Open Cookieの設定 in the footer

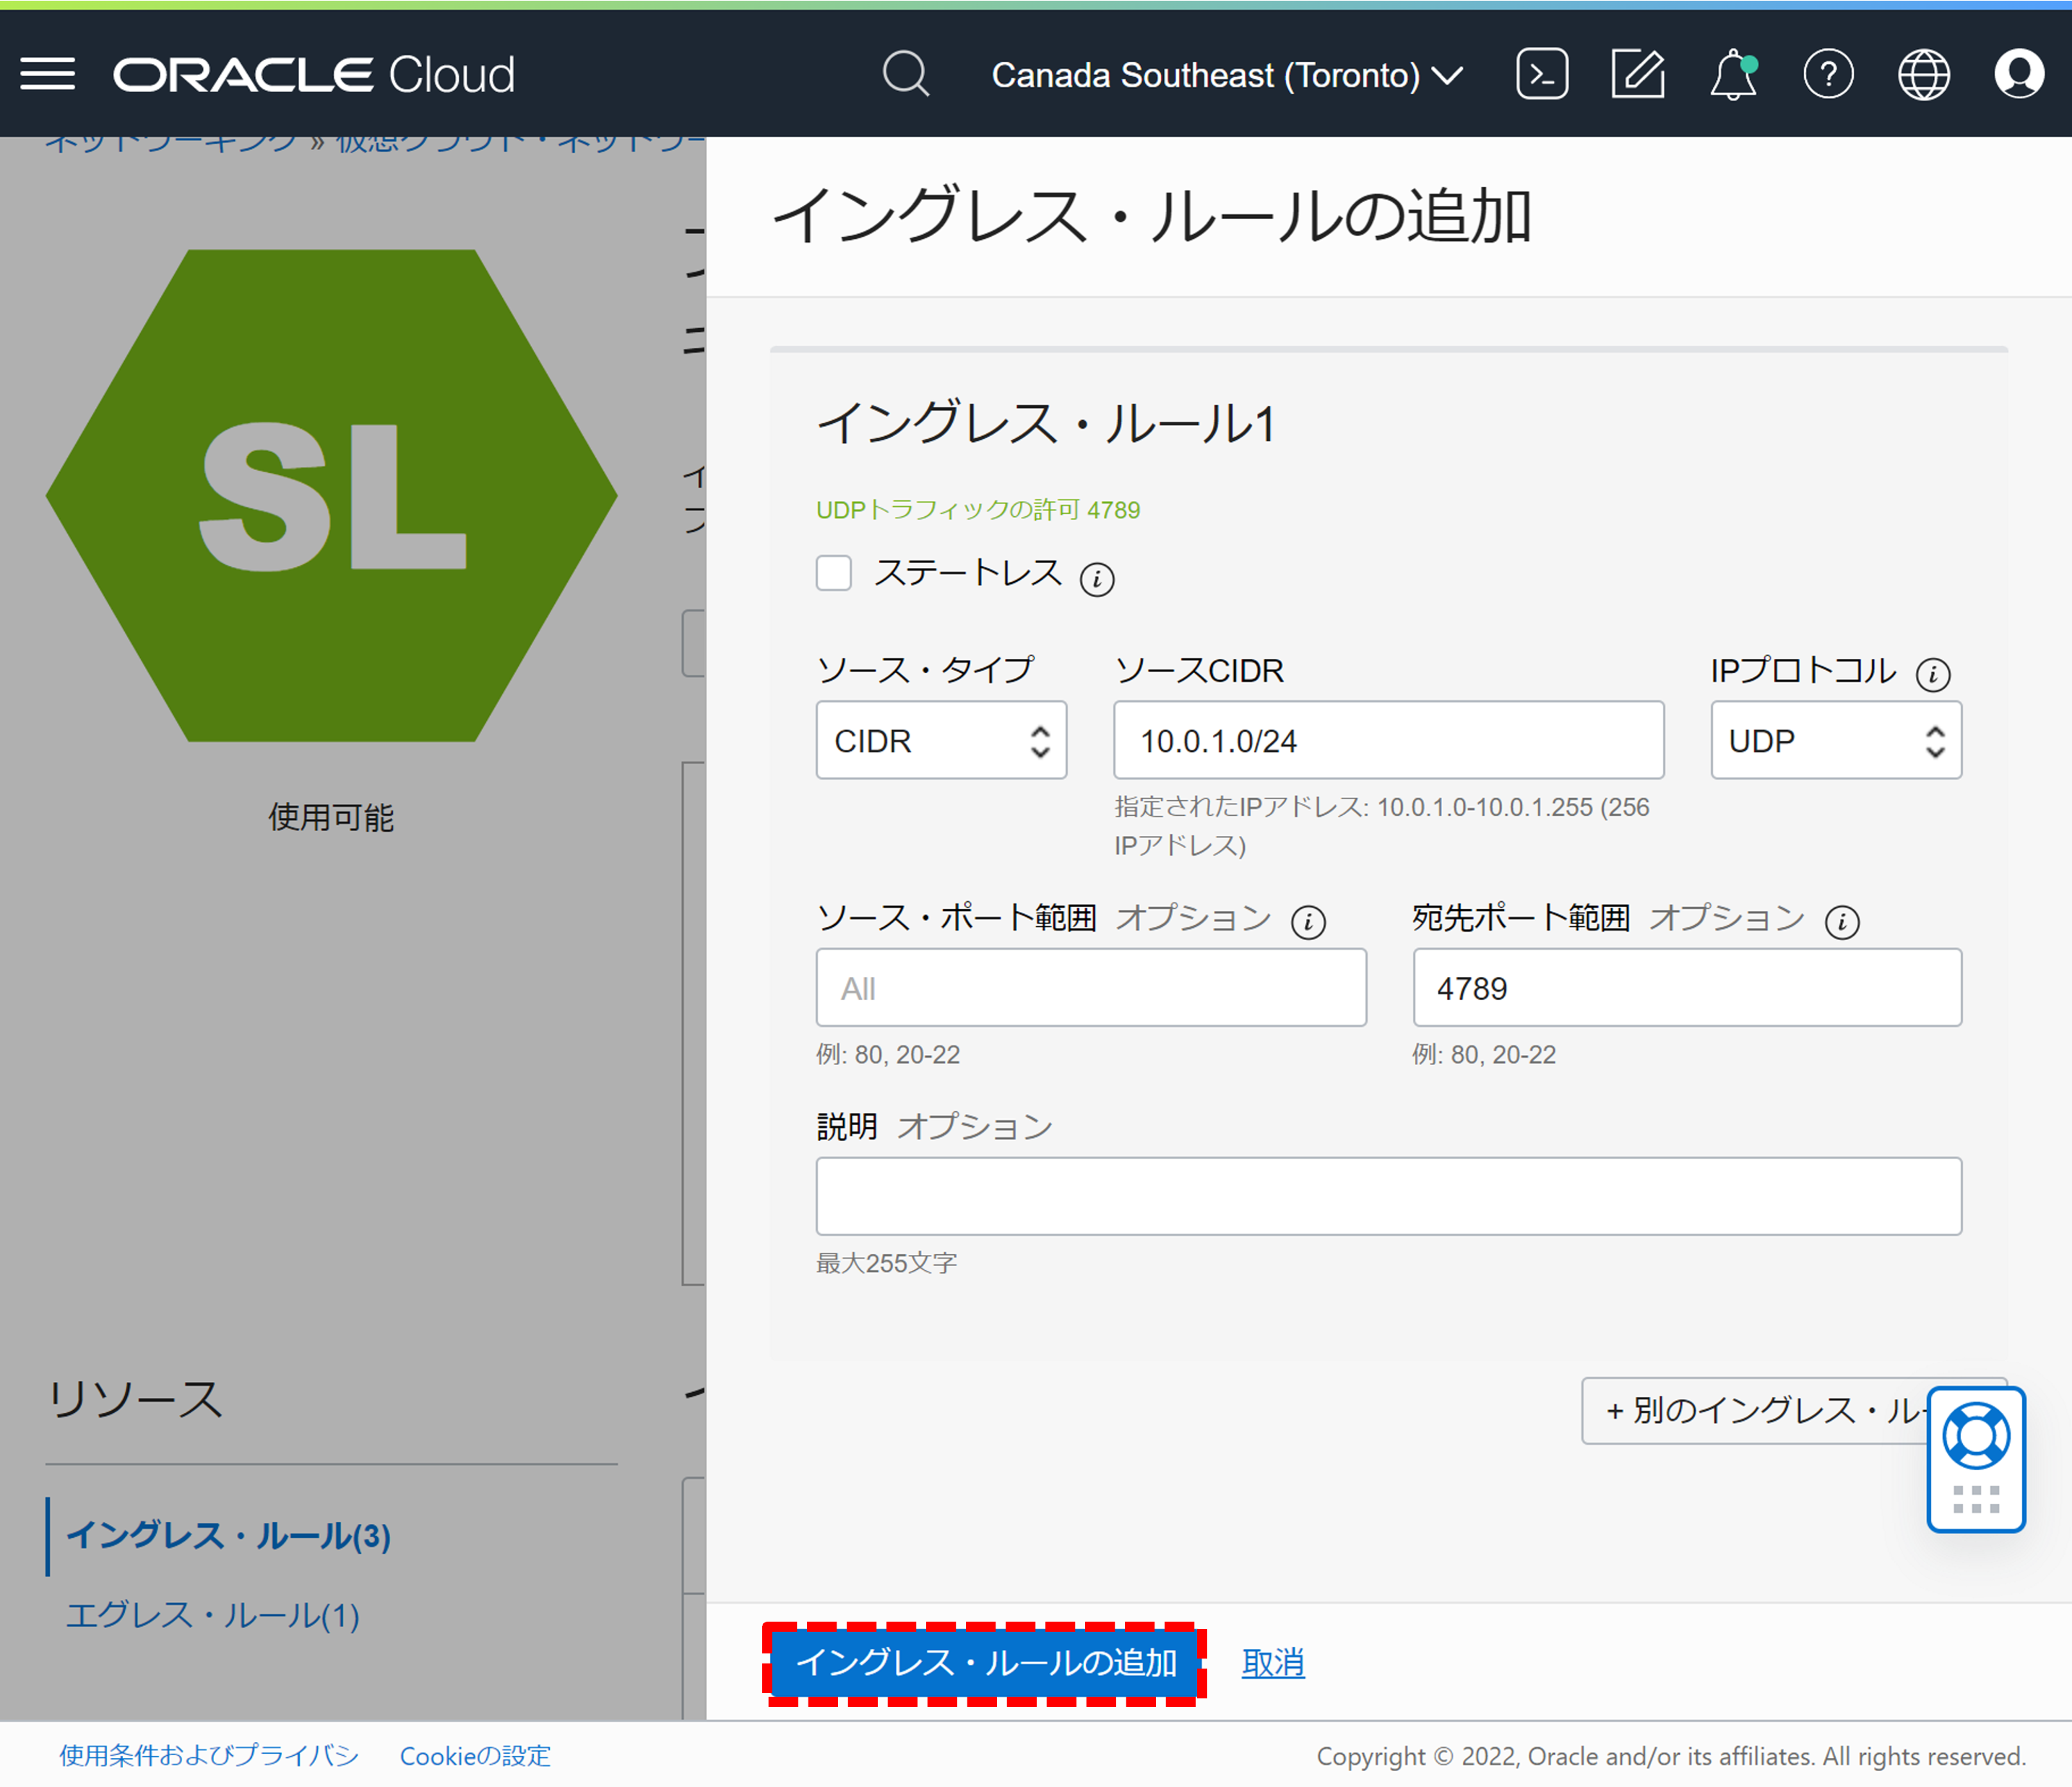click(x=474, y=1756)
